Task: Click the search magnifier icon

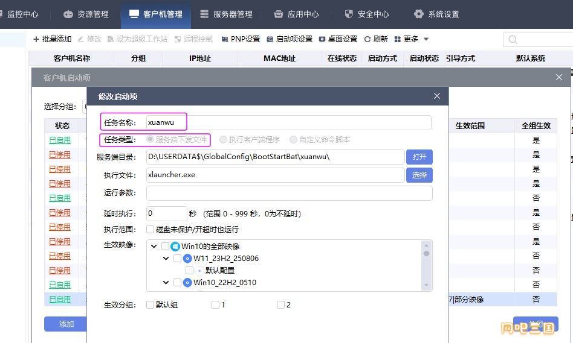Action: [513, 39]
